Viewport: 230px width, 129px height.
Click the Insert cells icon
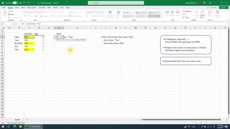(x=167, y=12)
